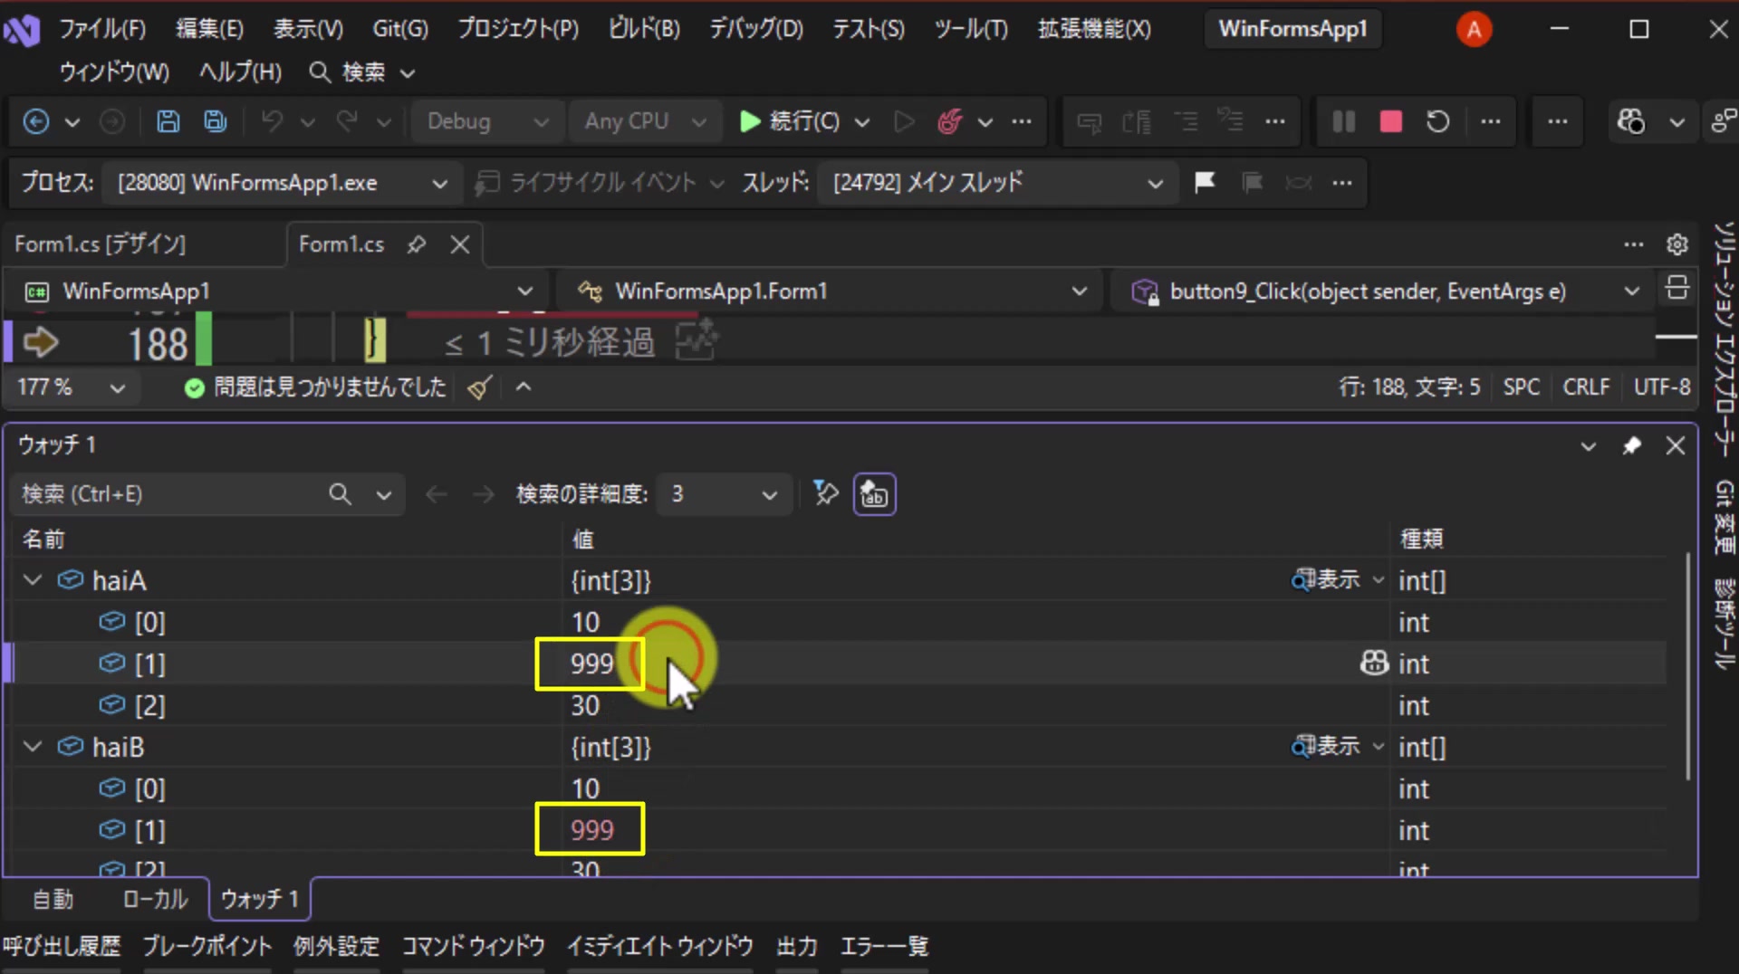Pin the Watch 1 window
This screenshot has height=974, width=1739.
click(x=1631, y=445)
